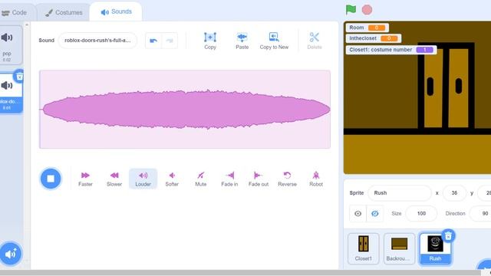Copy the sound selection

coord(210,41)
